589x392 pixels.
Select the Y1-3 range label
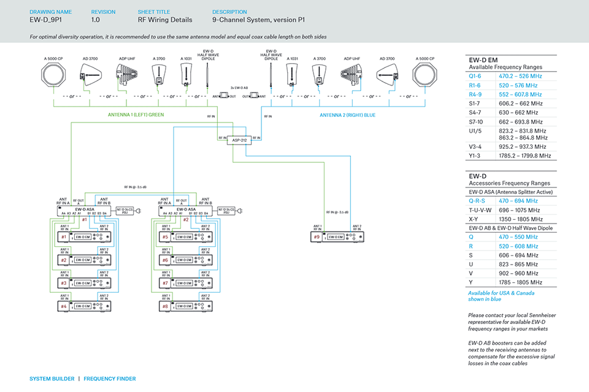coord(474,156)
